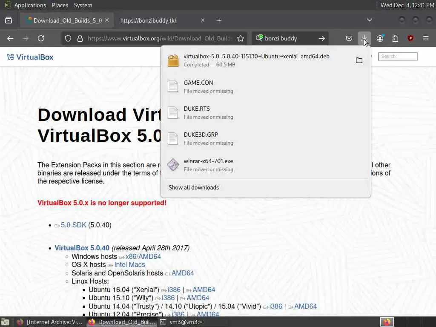This screenshot has height=327, width=436.
Task: Open a new tab with the plus button
Action: [x=219, y=20]
